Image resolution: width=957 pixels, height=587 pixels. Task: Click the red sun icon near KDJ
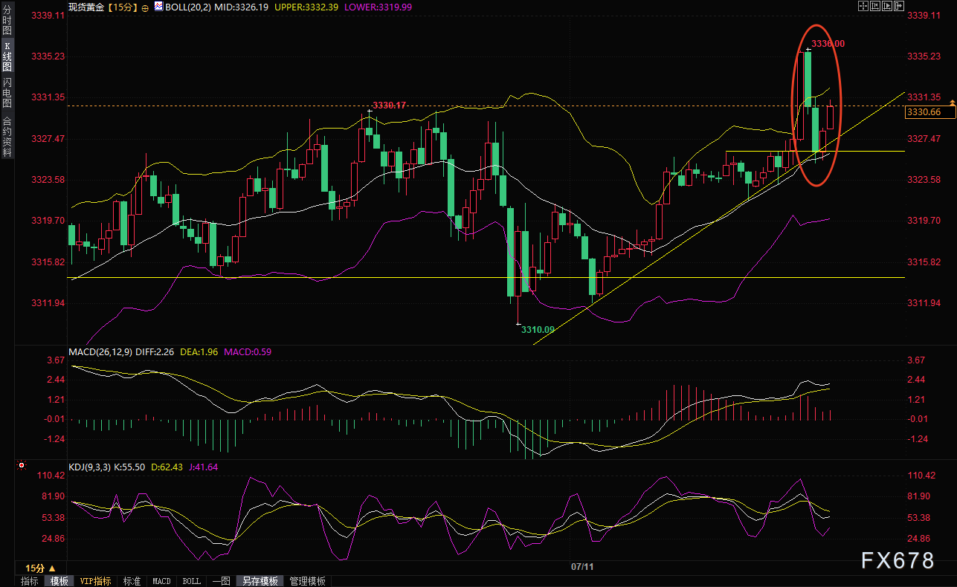[22, 467]
